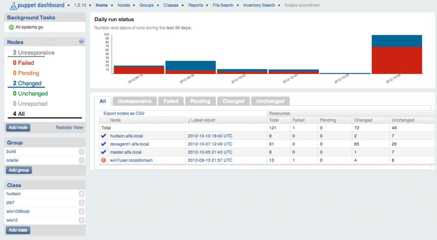The image size is (437, 240).
Task: Open the Radiator View link
Action: 69,127
